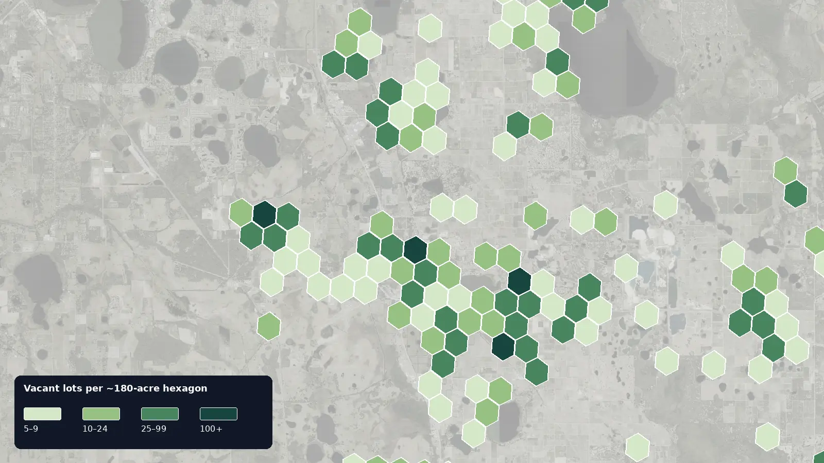Click the '5–9' legend label
The height and width of the screenshot is (463, 824).
click(x=31, y=429)
